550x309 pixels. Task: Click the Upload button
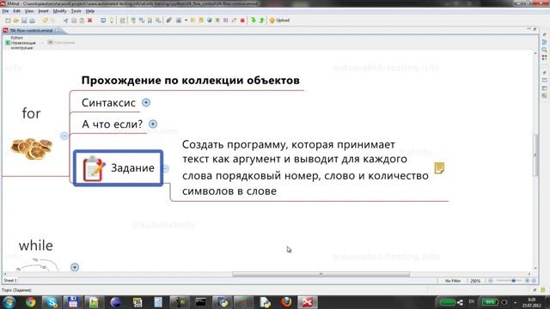[279, 21]
